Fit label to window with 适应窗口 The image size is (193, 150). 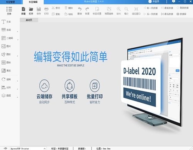point(136,11)
